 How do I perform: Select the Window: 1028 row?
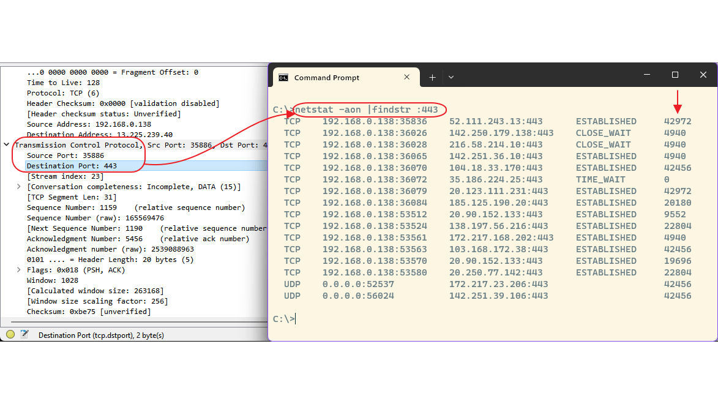[53, 280]
